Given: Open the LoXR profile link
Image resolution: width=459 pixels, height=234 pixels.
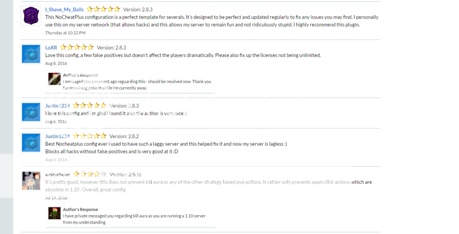Looking at the screenshot, I should [x=51, y=47].
